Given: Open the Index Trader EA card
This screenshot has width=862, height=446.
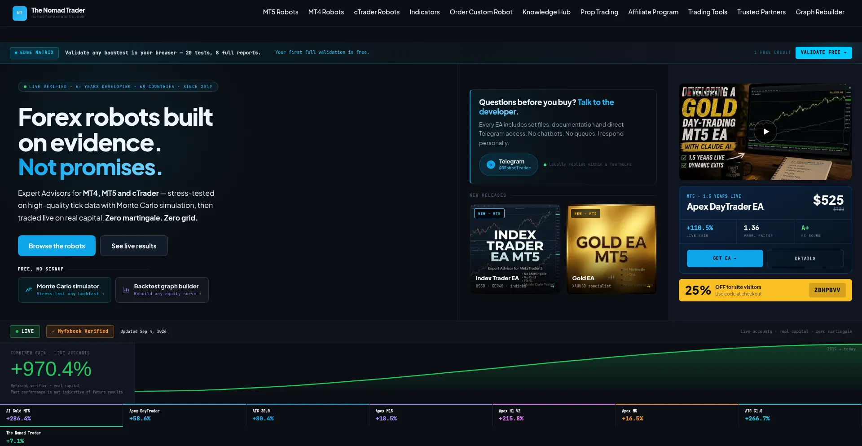Looking at the screenshot, I should (515, 249).
